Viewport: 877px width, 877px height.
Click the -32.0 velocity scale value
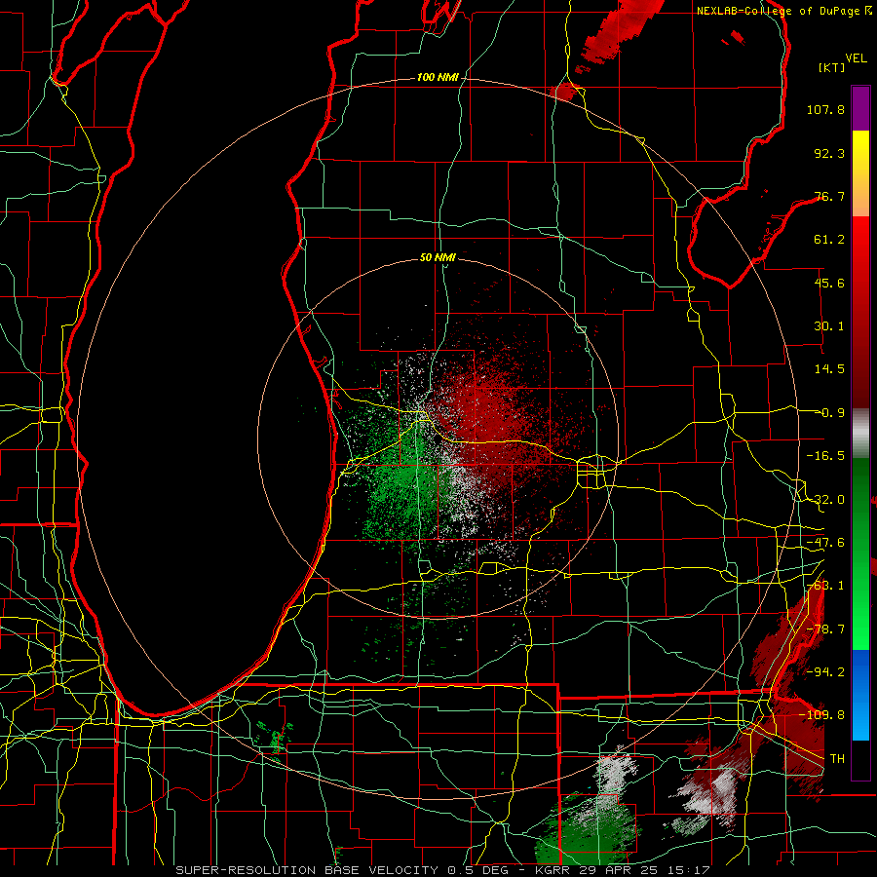click(x=825, y=500)
